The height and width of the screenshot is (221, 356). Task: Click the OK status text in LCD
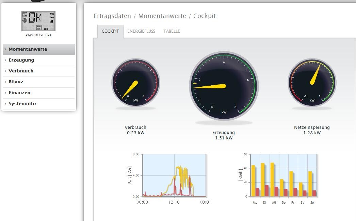(x=35, y=17)
